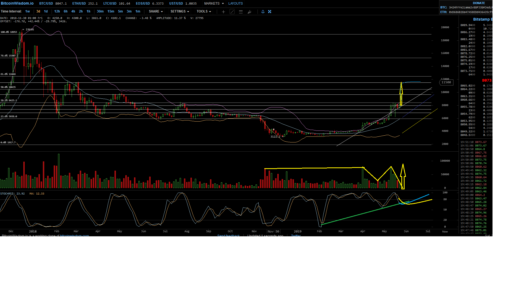
Task: Click the BitcoinWisdom.io logo link
Action: pos(17,3)
